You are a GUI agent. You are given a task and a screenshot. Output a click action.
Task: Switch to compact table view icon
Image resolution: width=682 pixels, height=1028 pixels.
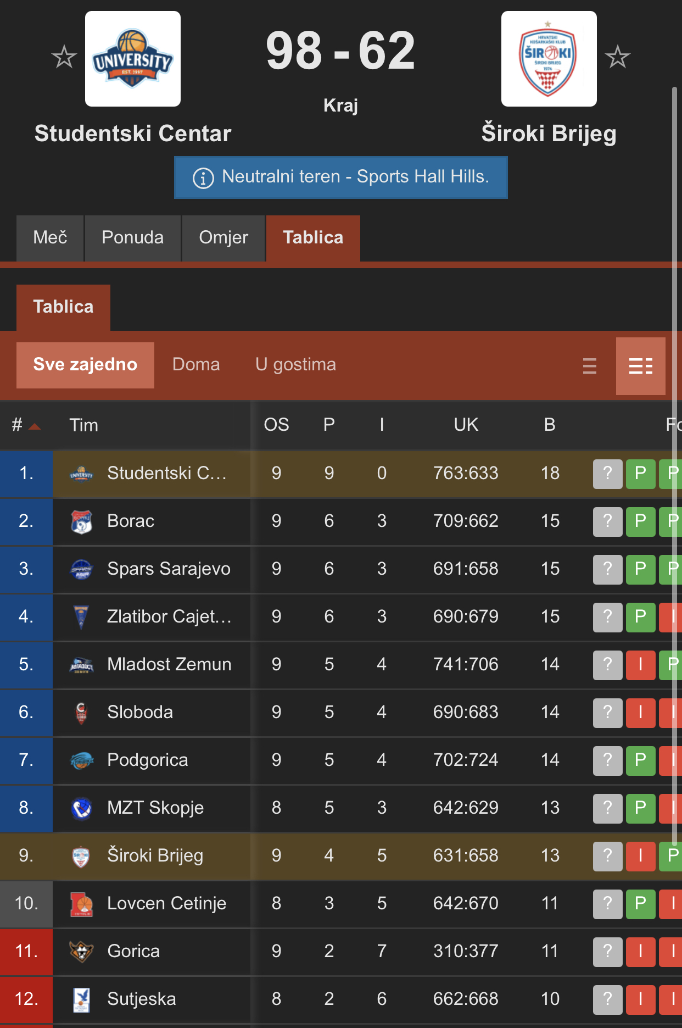590,366
